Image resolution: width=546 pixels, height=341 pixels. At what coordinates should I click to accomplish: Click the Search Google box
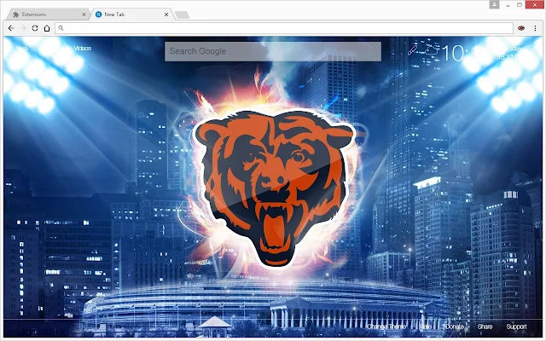click(x=273, y=51)
